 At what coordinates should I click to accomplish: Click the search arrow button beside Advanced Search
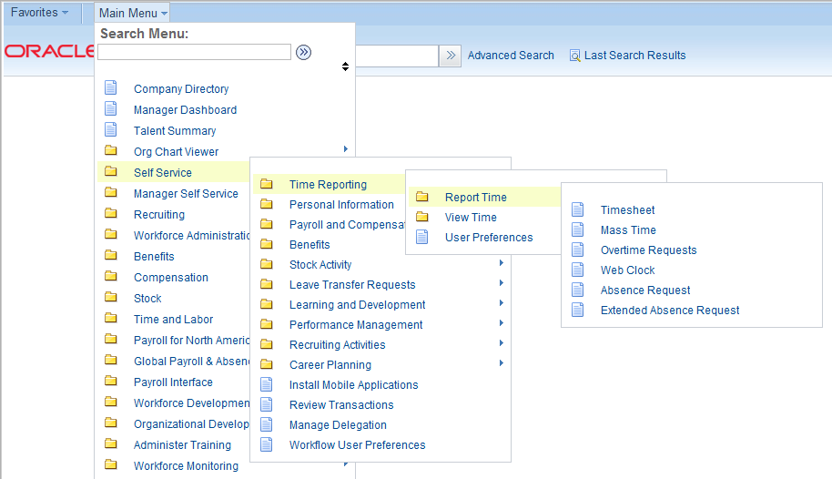click(451, 56)
